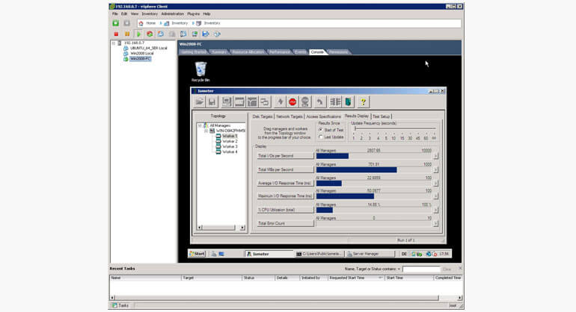576x312 pixels.
Task: Click the Iometer stop sign test button
Action: pyautogui.click(x=292, y=102)
